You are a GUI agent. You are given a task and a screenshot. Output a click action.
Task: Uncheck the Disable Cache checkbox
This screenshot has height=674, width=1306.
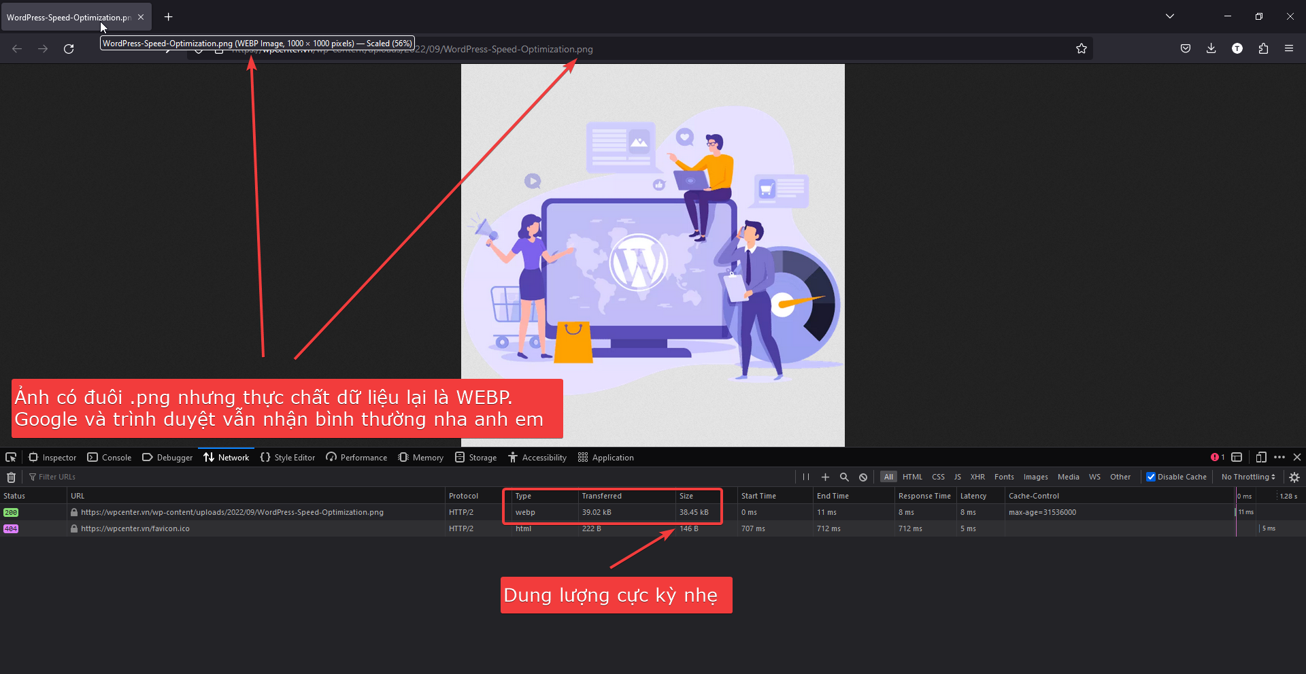point(1151,477)
